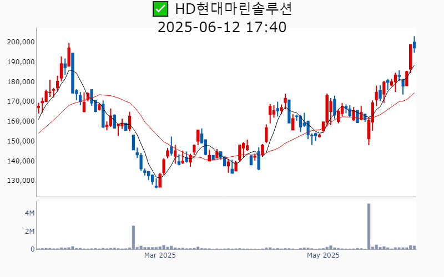The image size is (444, 277).
Task: Click the 4M volume axis label
Action: (x=30, y=213)
